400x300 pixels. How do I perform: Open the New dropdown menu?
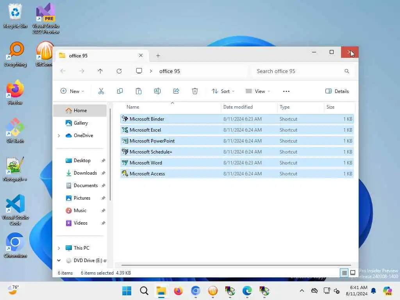pos(72,91)
